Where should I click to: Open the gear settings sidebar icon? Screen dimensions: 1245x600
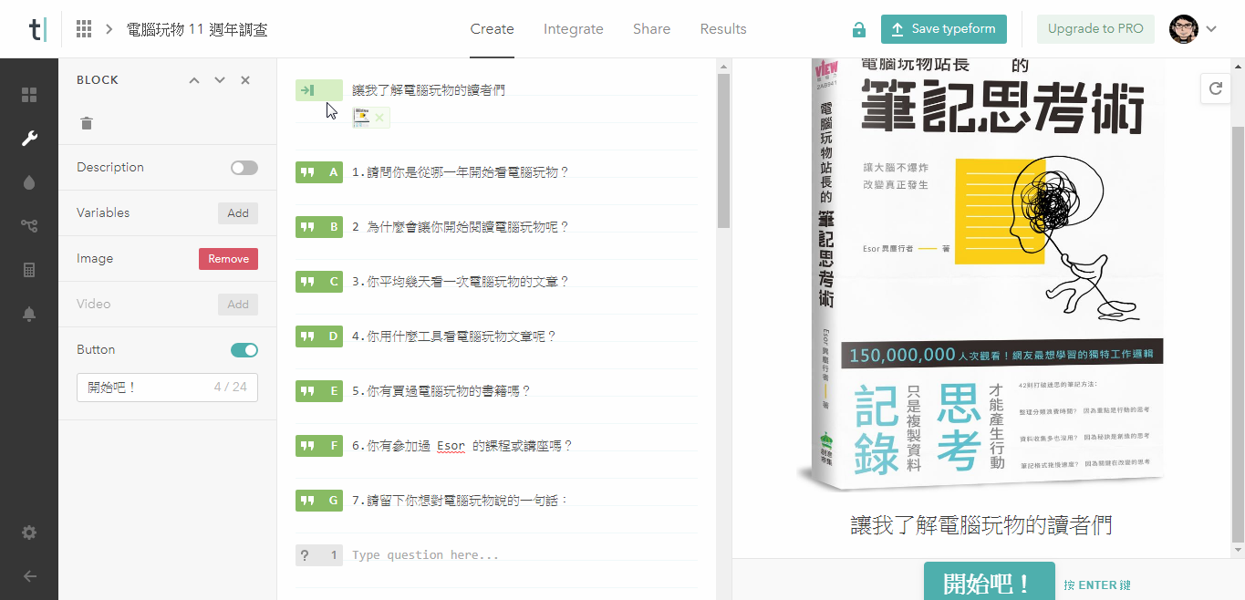coord(29,533)
